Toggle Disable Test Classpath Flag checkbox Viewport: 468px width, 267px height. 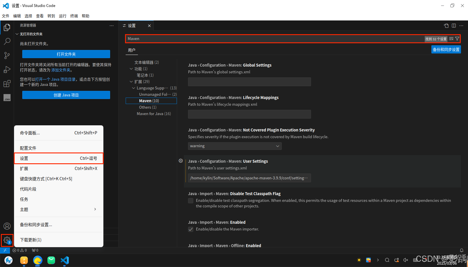pos(191,201)
